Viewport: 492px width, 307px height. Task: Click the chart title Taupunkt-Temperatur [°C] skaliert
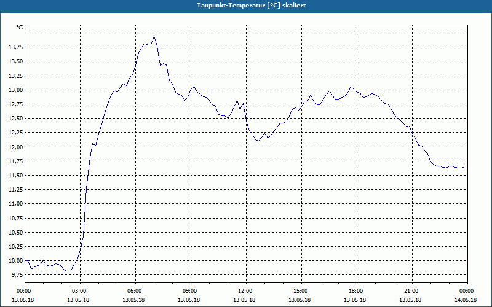(x=251, y=6)
